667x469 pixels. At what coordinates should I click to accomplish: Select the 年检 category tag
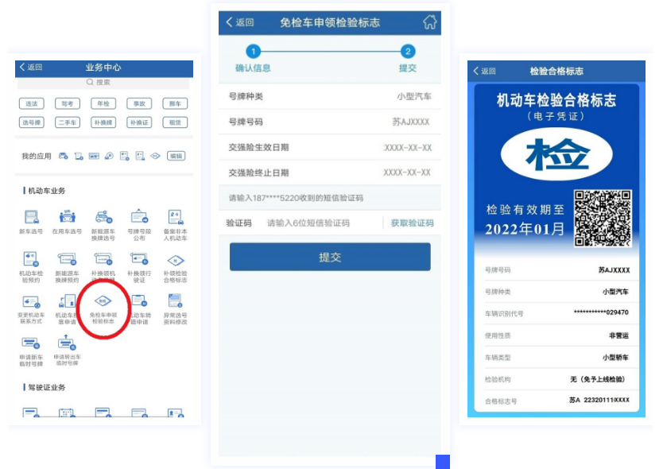pyautogui.click(x=103, y=103)
